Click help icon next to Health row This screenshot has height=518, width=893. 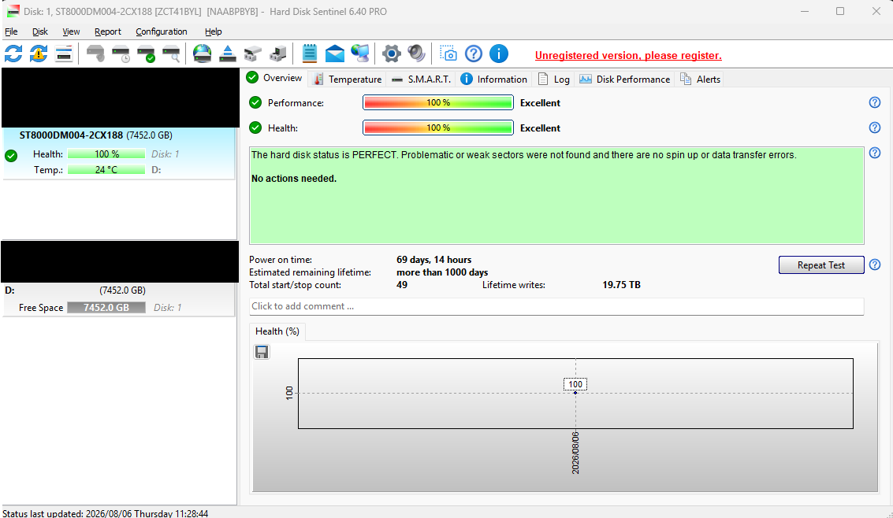[x=875, y=128]
